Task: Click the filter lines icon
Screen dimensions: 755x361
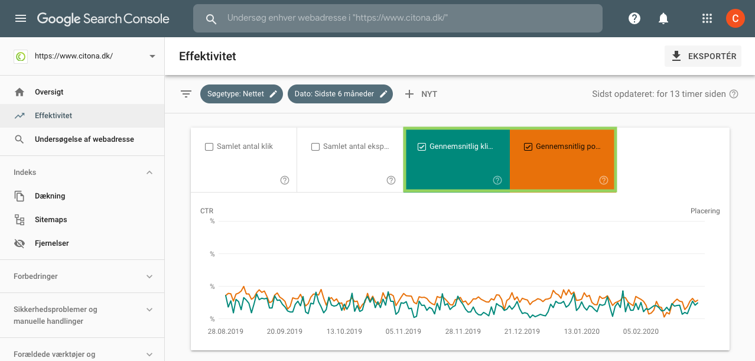Action: (186, 94)
